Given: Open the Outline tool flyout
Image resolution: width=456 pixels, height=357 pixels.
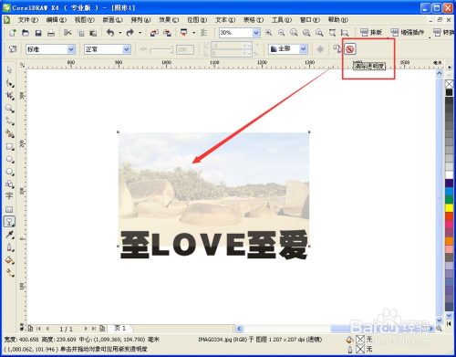Looking at the screenshot, I should coord(9,247).
